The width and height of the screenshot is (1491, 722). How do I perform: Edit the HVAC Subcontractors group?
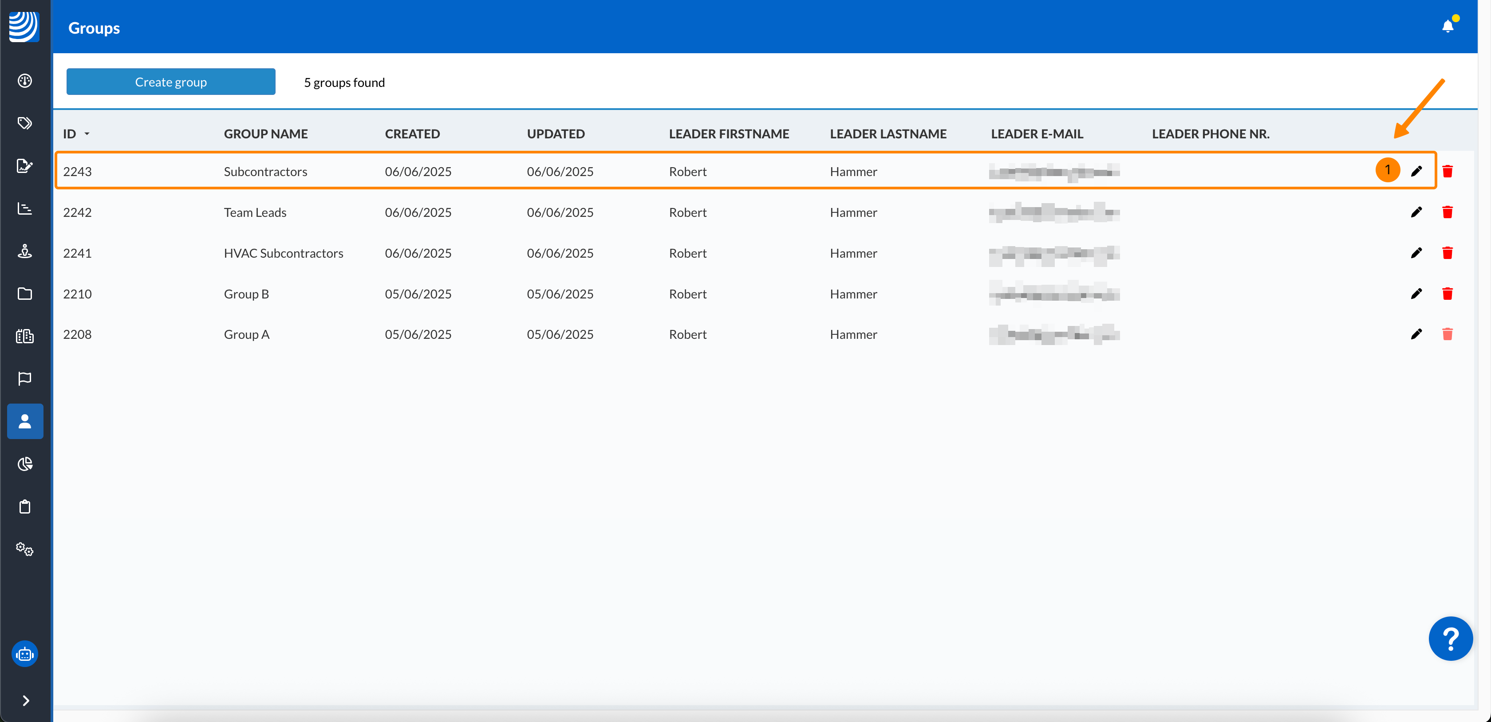1416,253
